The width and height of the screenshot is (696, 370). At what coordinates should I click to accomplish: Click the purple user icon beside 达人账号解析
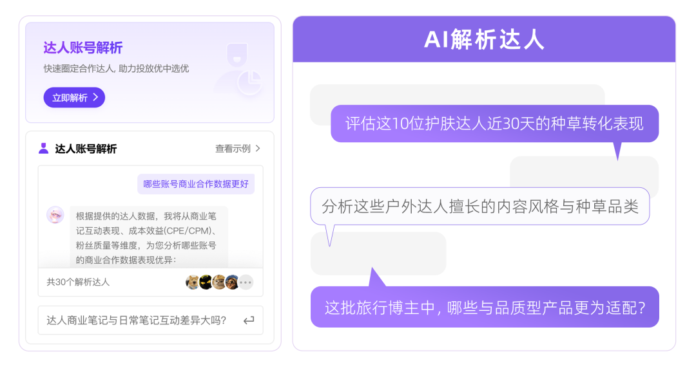pyautogui.click(x=43, y=149)
